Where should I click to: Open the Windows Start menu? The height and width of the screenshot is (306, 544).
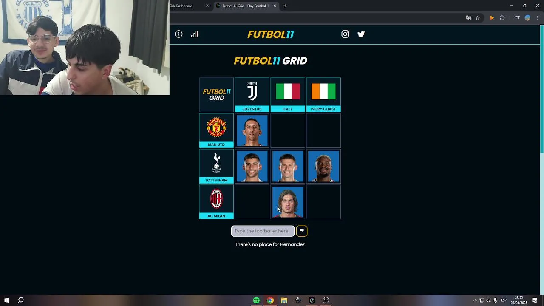click(x=7, y=300)
